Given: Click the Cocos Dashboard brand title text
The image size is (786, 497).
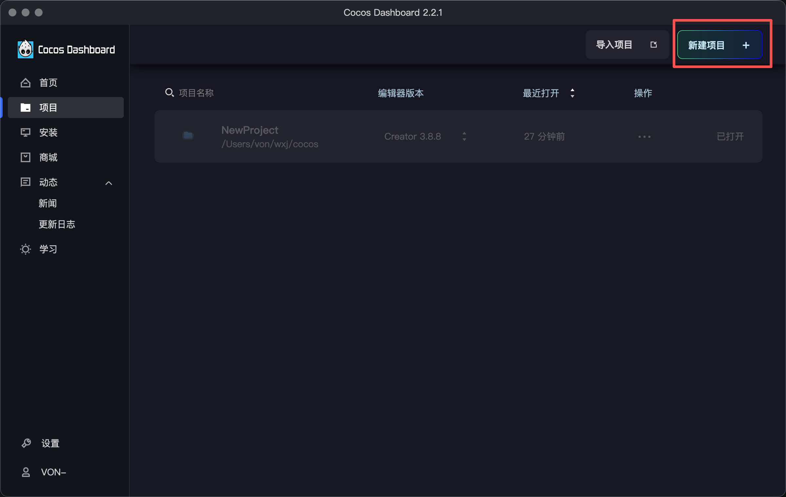Looking at the screenshot, I should (x=77, y=50).
